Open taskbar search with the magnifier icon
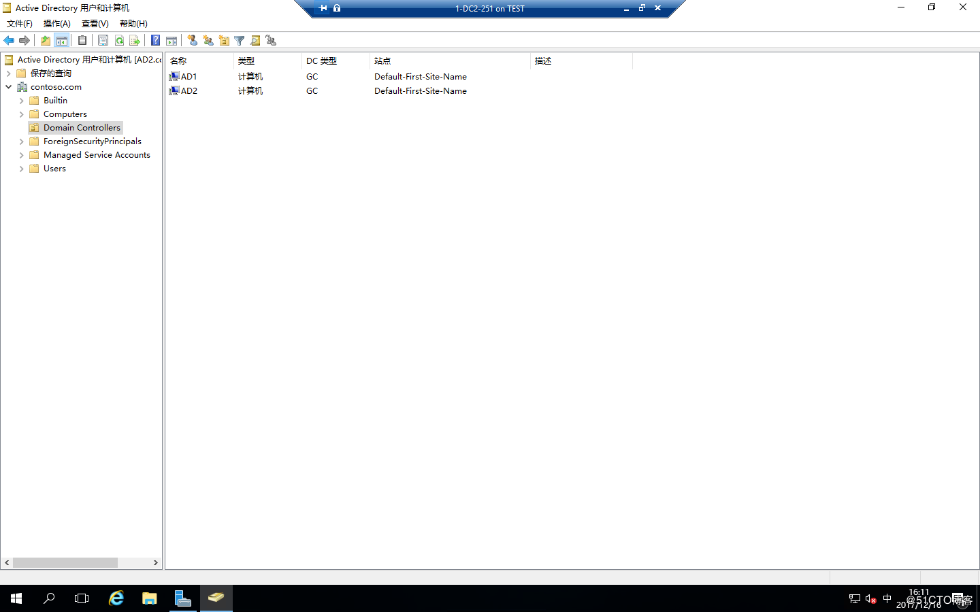The image size is (980, 612). coord(49,598)
